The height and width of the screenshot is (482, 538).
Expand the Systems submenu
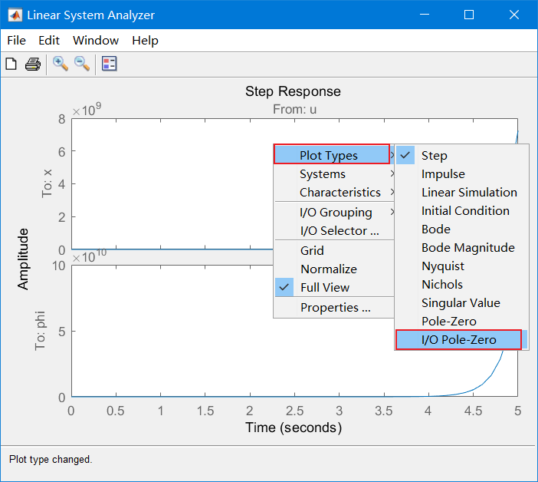click(323, 174)
